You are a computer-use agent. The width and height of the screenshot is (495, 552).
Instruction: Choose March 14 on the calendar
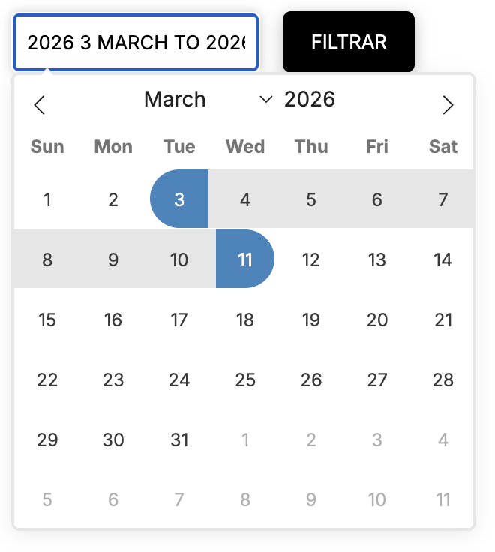click(443, 259)
